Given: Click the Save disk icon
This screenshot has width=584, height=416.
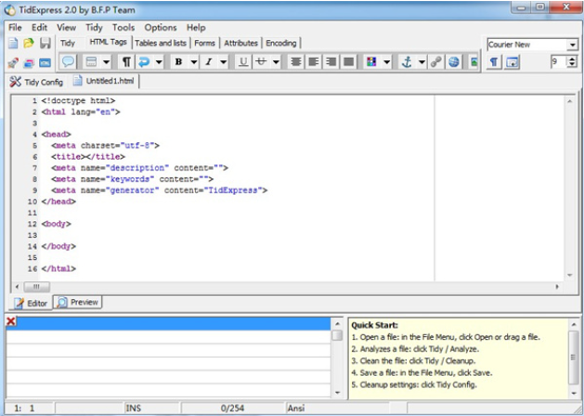Looking at the screenshot, I should tap(45, 43).
